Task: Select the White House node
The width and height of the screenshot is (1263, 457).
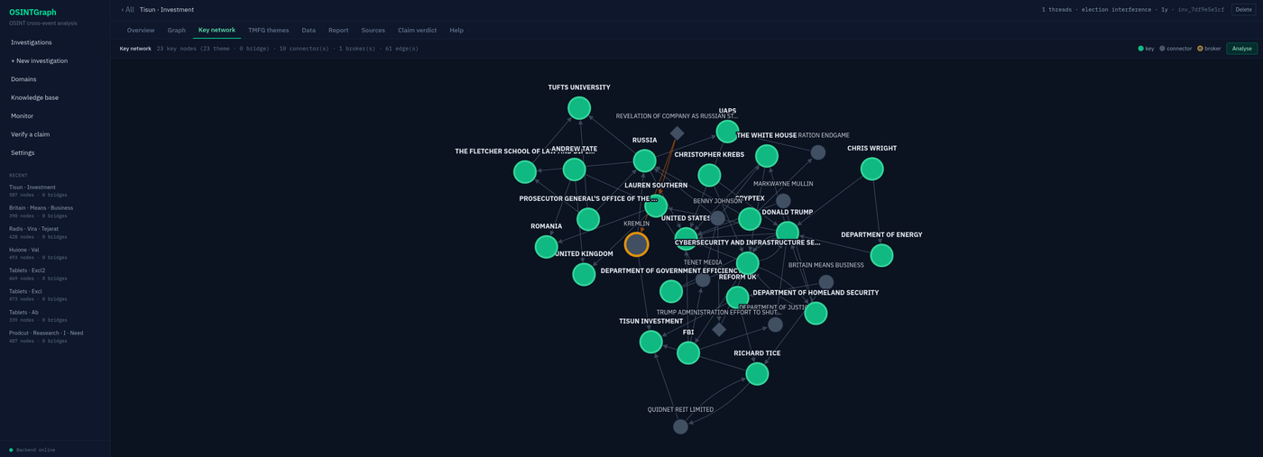Action: pos(766,156)
